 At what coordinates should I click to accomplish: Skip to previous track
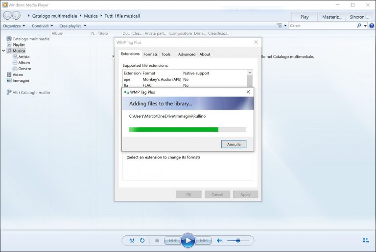[x=172, y=240]
